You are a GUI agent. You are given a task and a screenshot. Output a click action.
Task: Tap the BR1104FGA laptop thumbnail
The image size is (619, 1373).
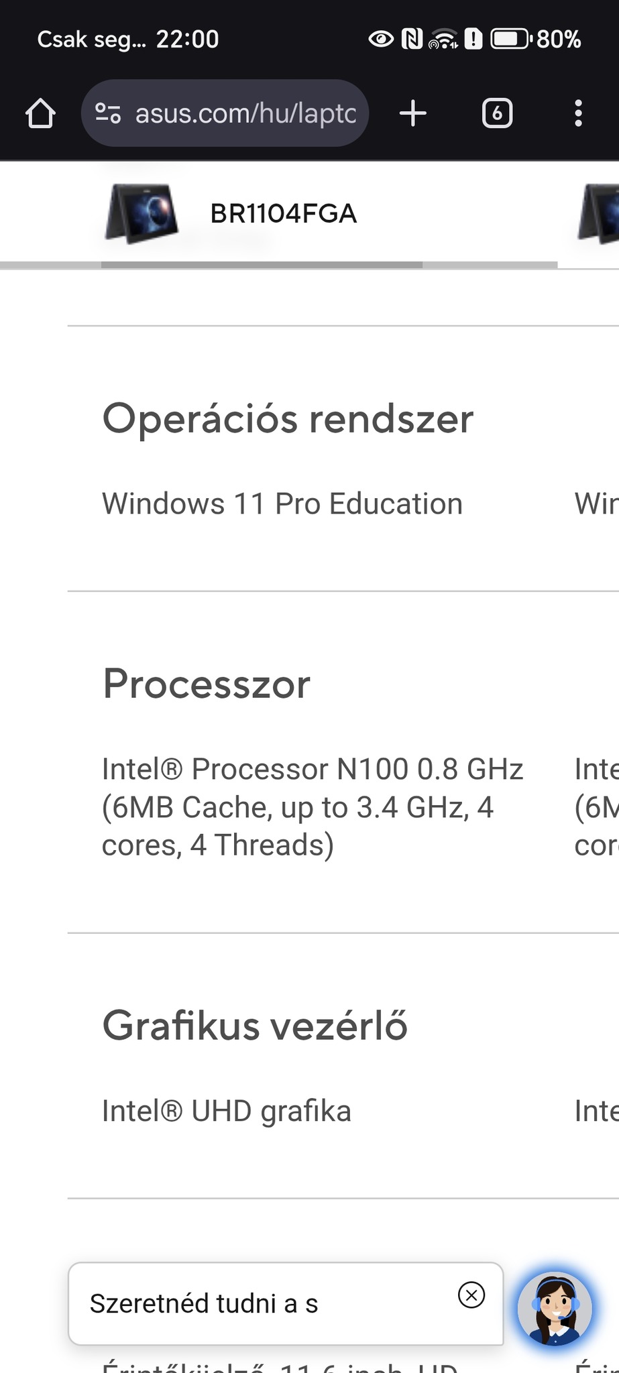[x=142, y=214]
